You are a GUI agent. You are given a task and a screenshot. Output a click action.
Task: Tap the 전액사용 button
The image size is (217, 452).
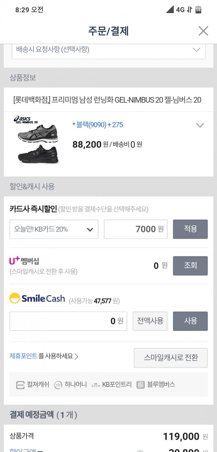pyautogui.click(x=150, y=321)
